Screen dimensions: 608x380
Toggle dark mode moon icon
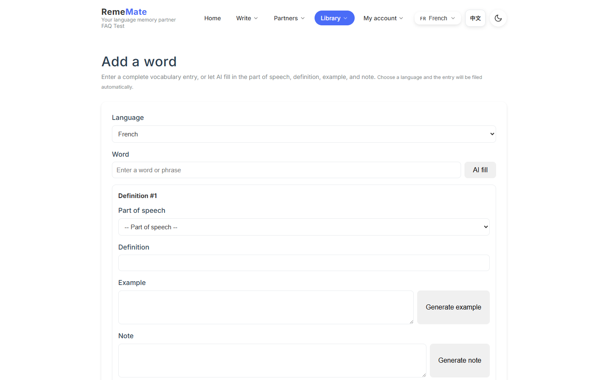(498, 18)
